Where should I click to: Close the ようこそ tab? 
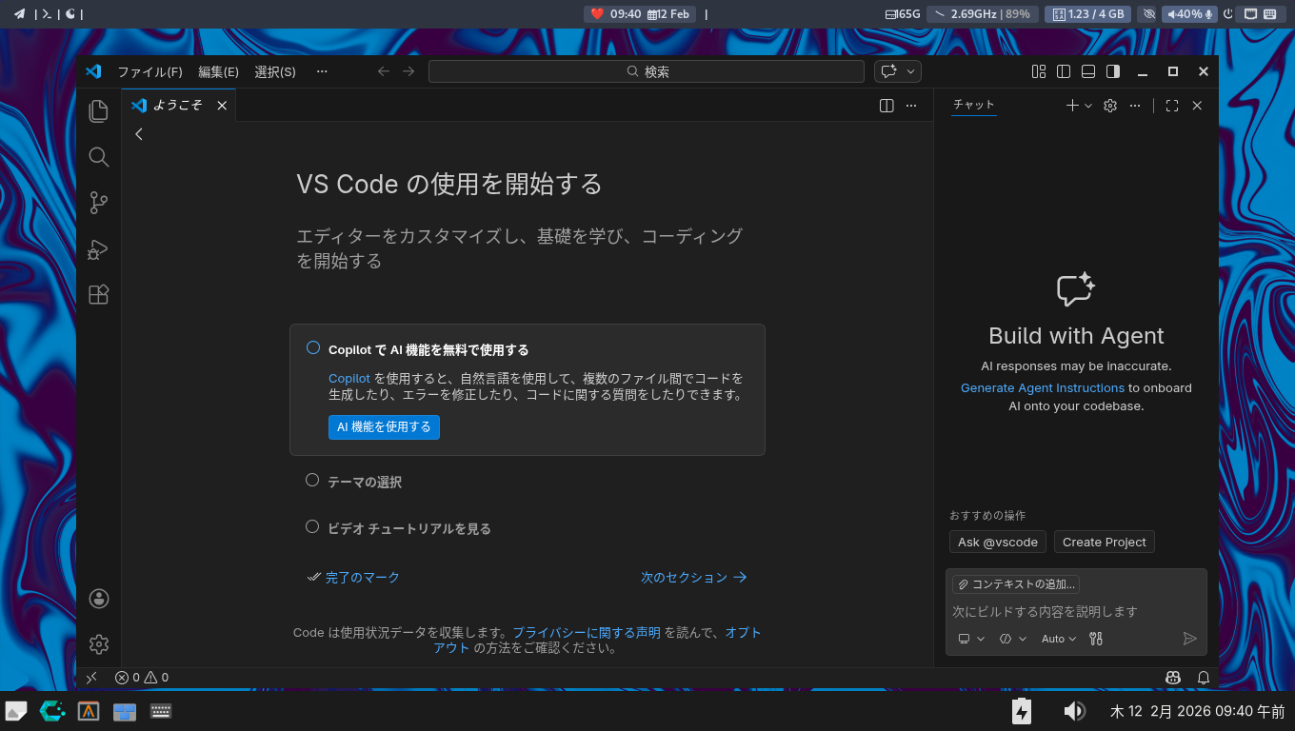point(222,106)
